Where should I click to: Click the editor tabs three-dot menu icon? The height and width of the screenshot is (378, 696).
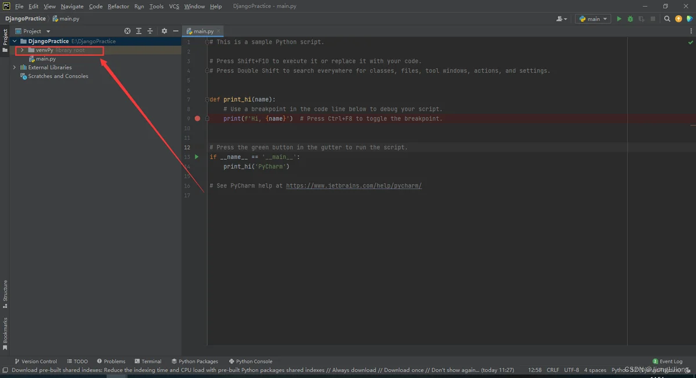[690, 31]
